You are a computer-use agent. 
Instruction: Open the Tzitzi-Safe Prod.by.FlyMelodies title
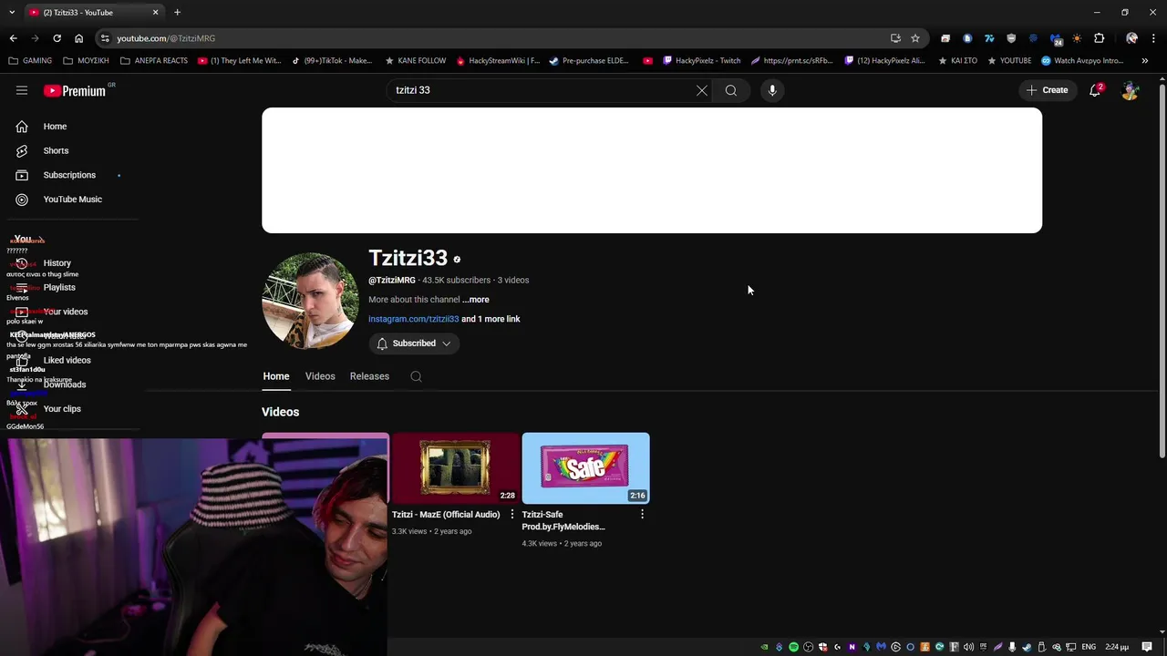pyautogui.click(x=563, y=520)
